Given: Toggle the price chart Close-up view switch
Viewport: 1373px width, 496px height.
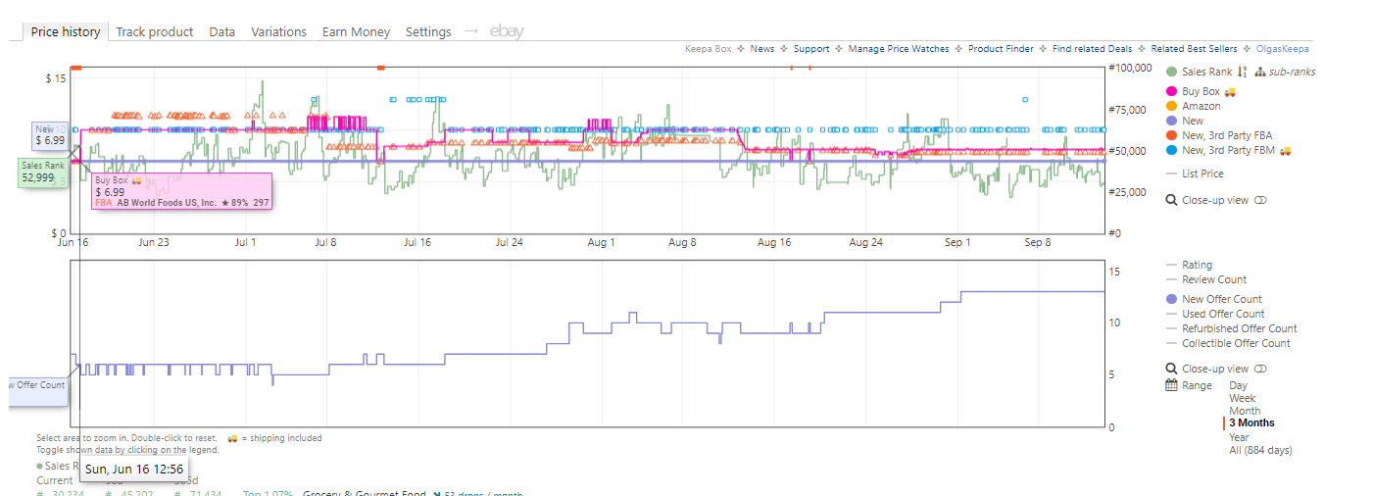Looking at the screenshot, I should pyautogui.click(x=1260, y=200).
